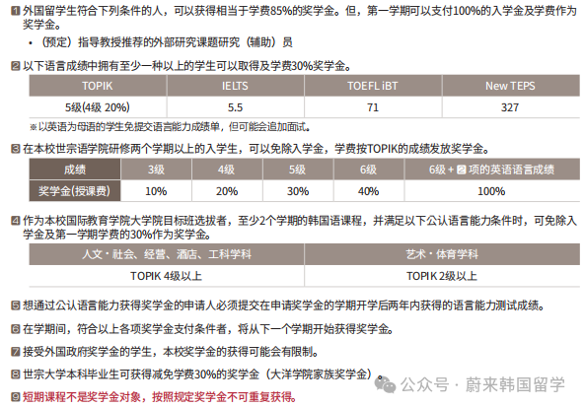Click the 项的英语语言成绩 header cell

click(x=492, y=170)
